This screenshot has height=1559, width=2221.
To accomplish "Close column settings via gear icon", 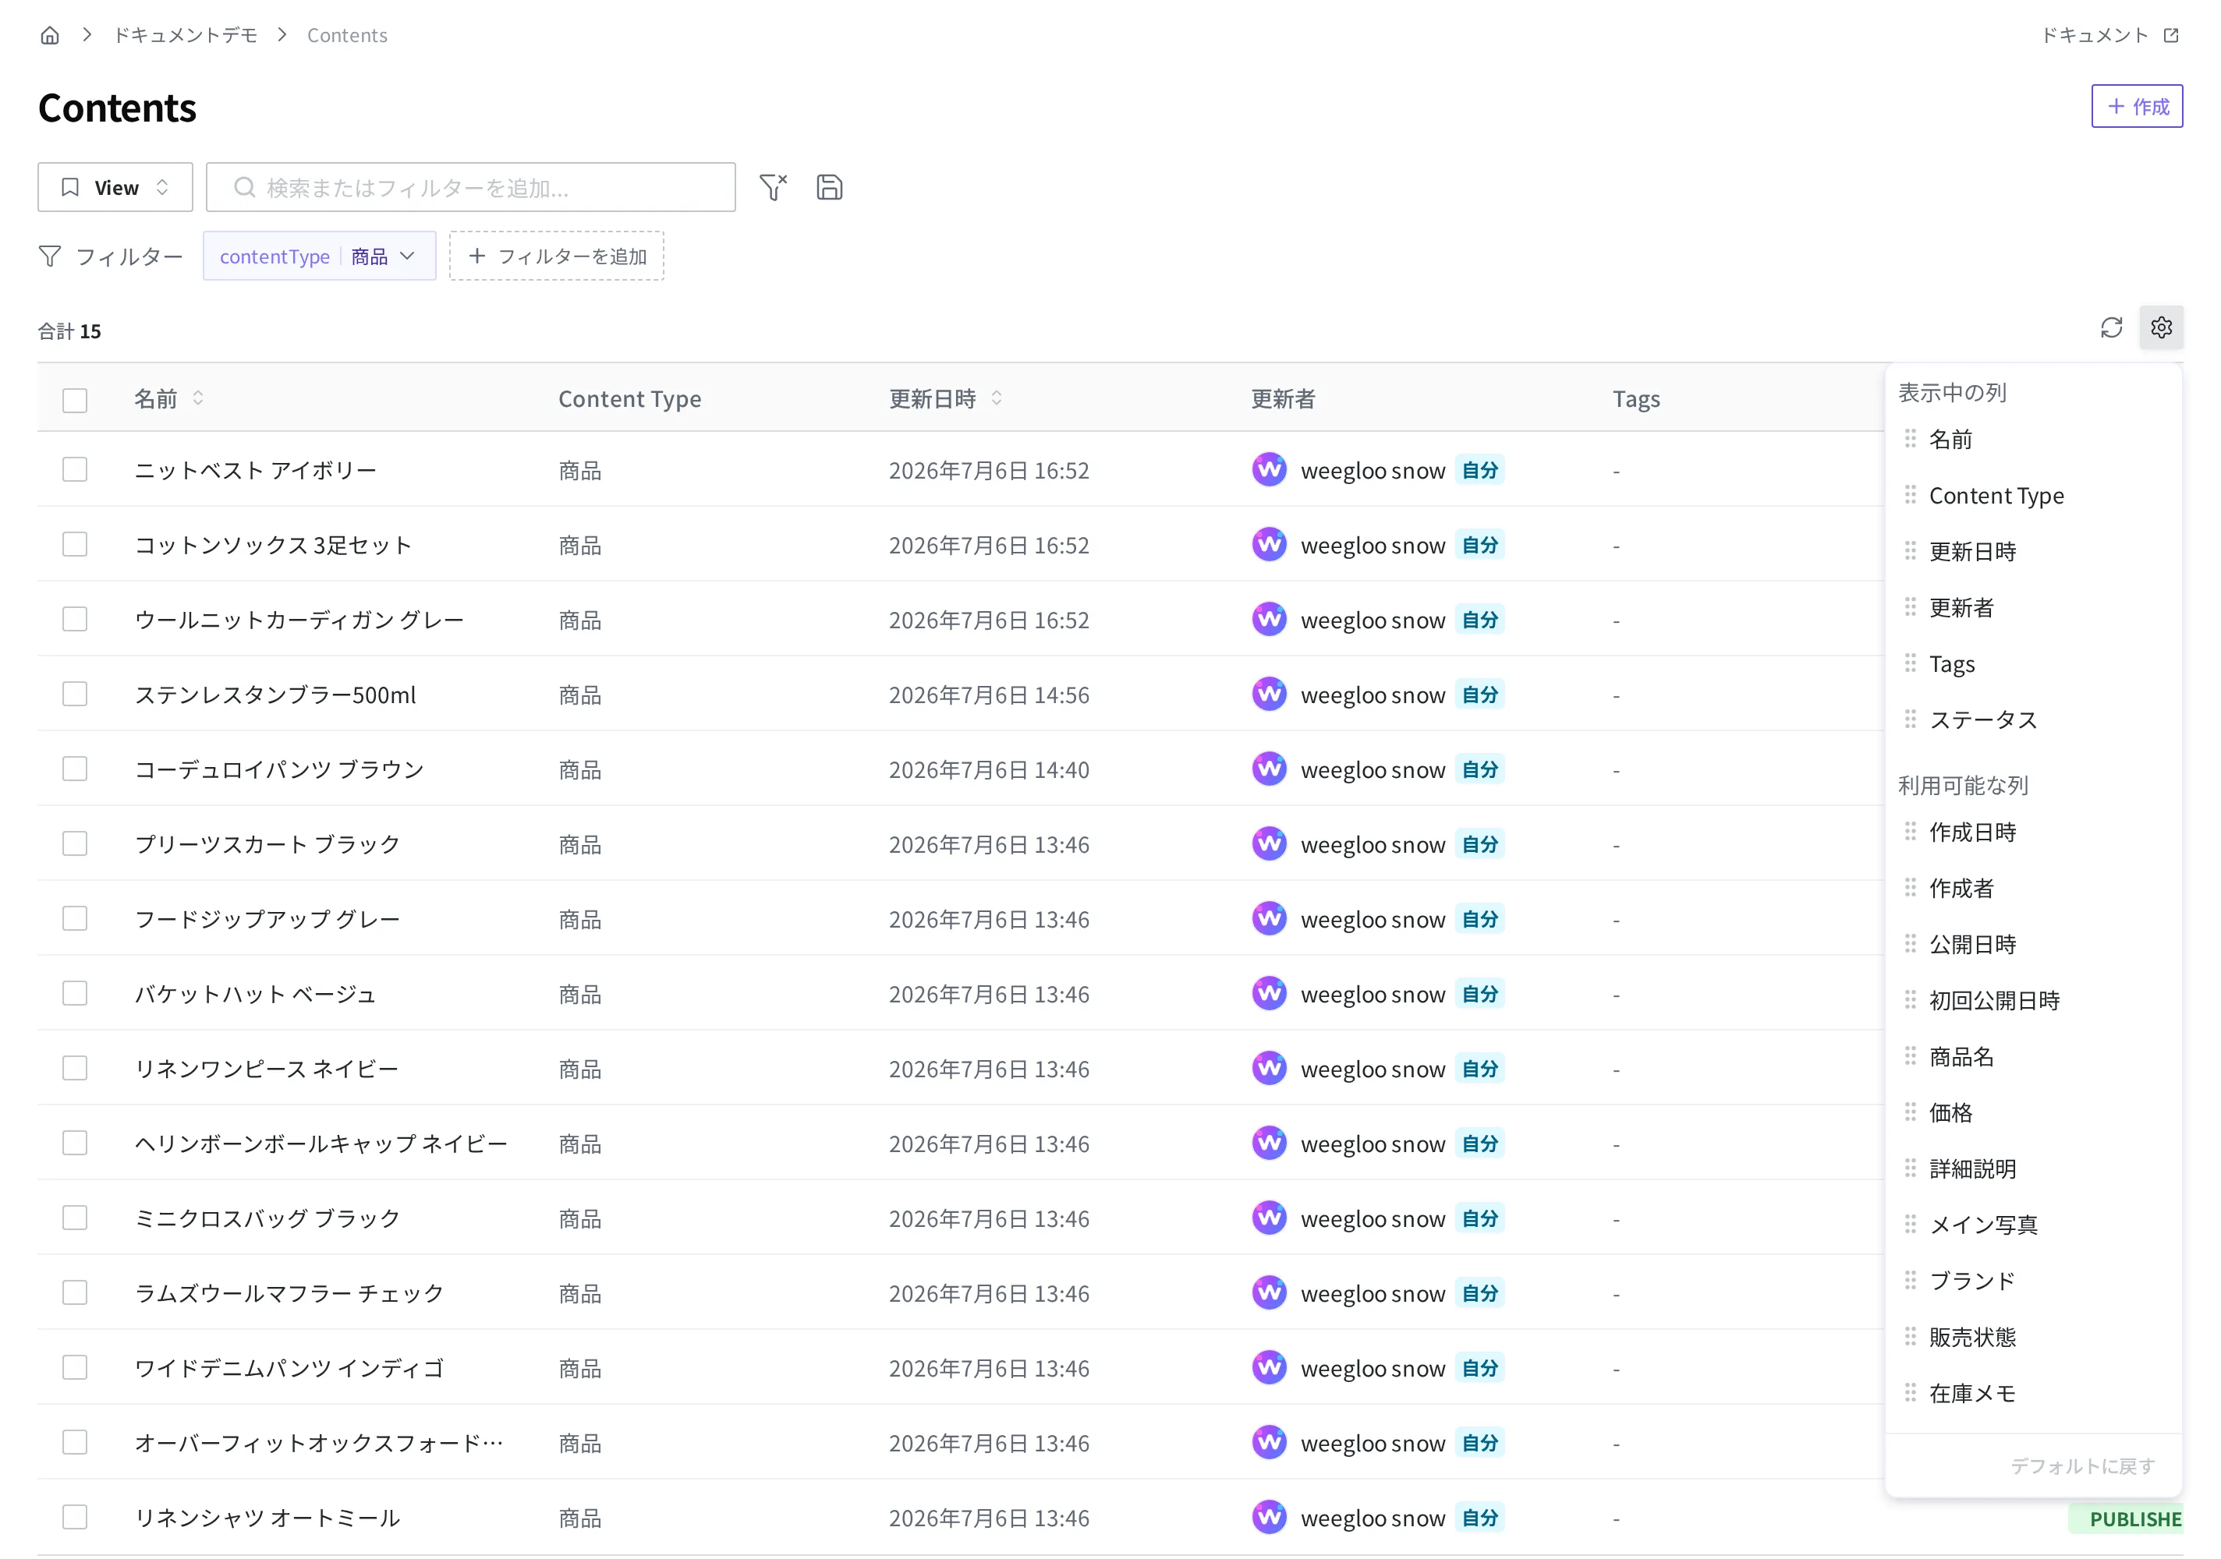I will pyautogui.click(x=2161, y=328).
